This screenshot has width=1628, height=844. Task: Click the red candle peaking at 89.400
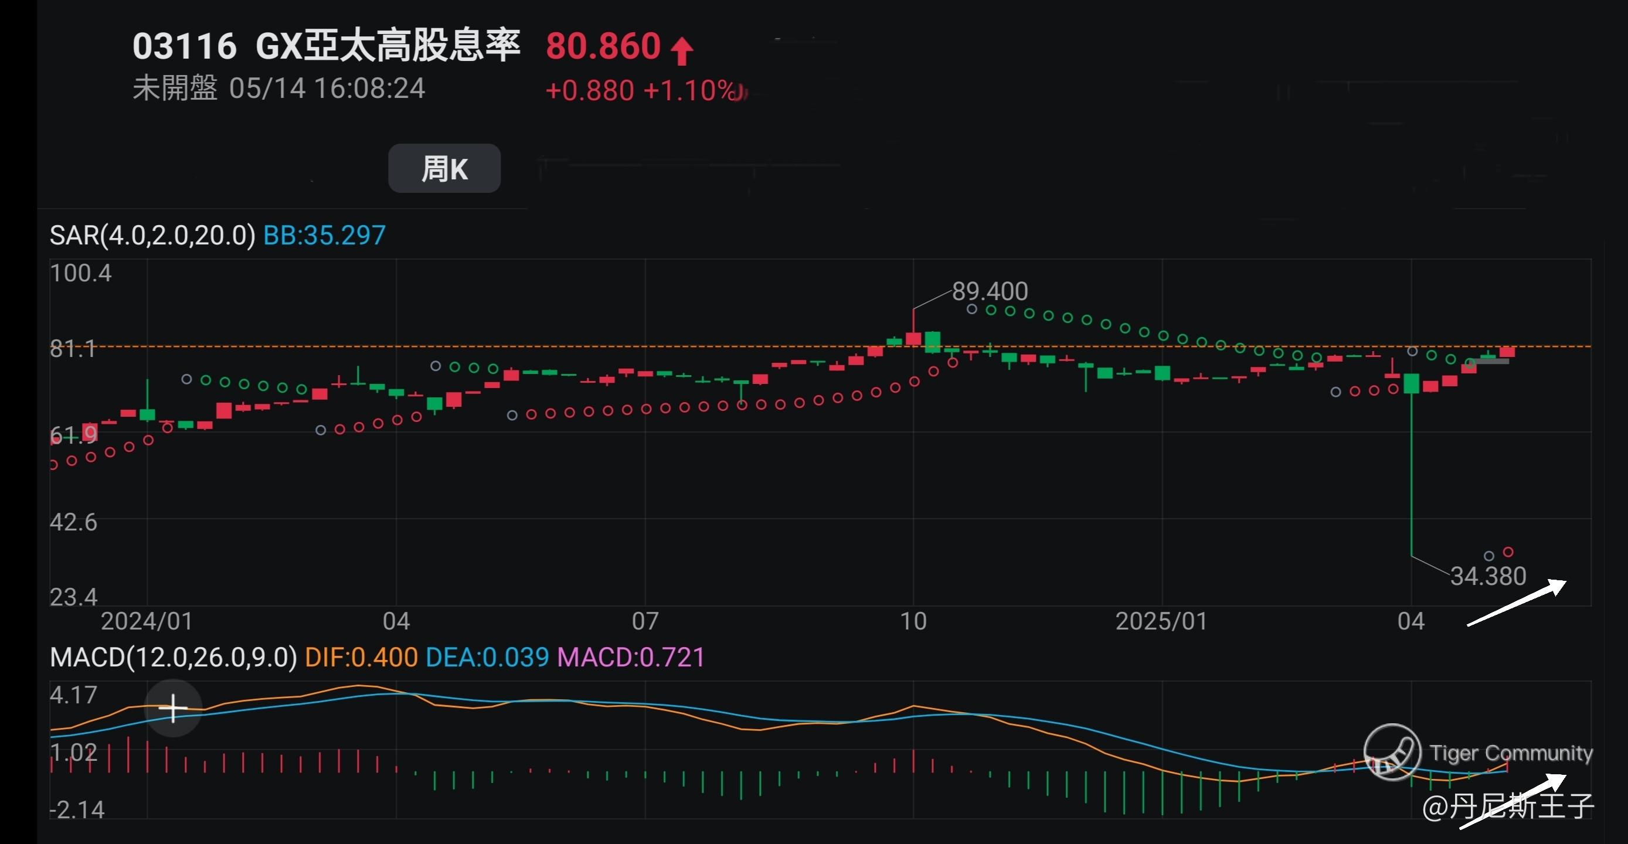tap(913, 326)
